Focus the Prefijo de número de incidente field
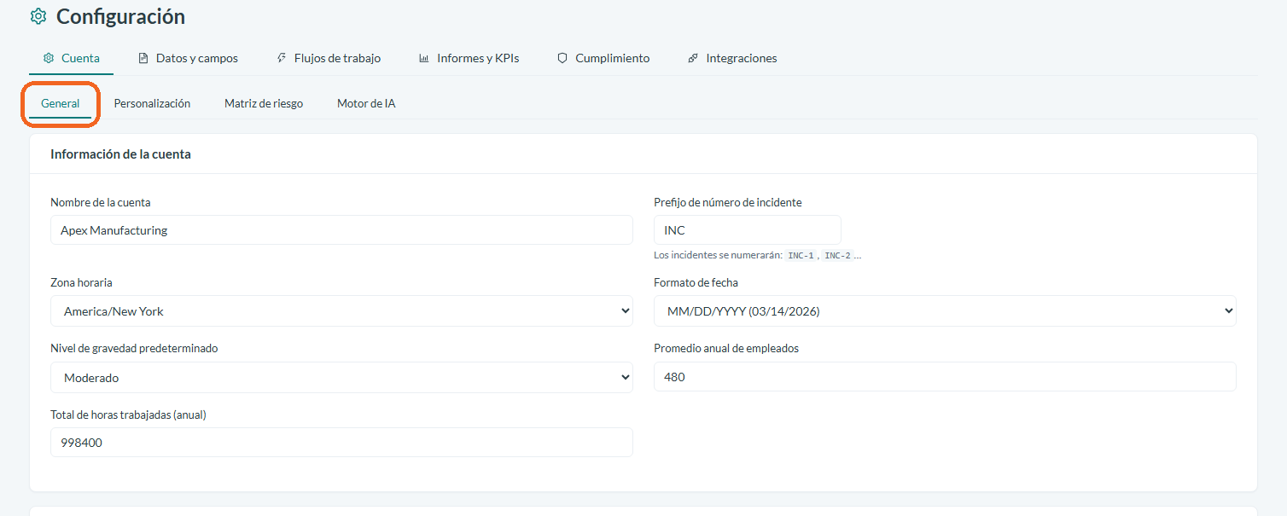The image size is (1287, 516). pyautogui.click(x=748, y=230)
